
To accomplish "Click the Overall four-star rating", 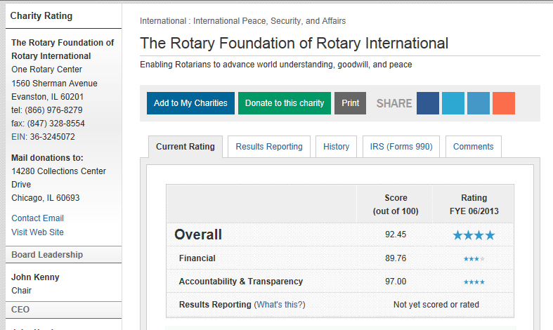I will pos(474,235).
